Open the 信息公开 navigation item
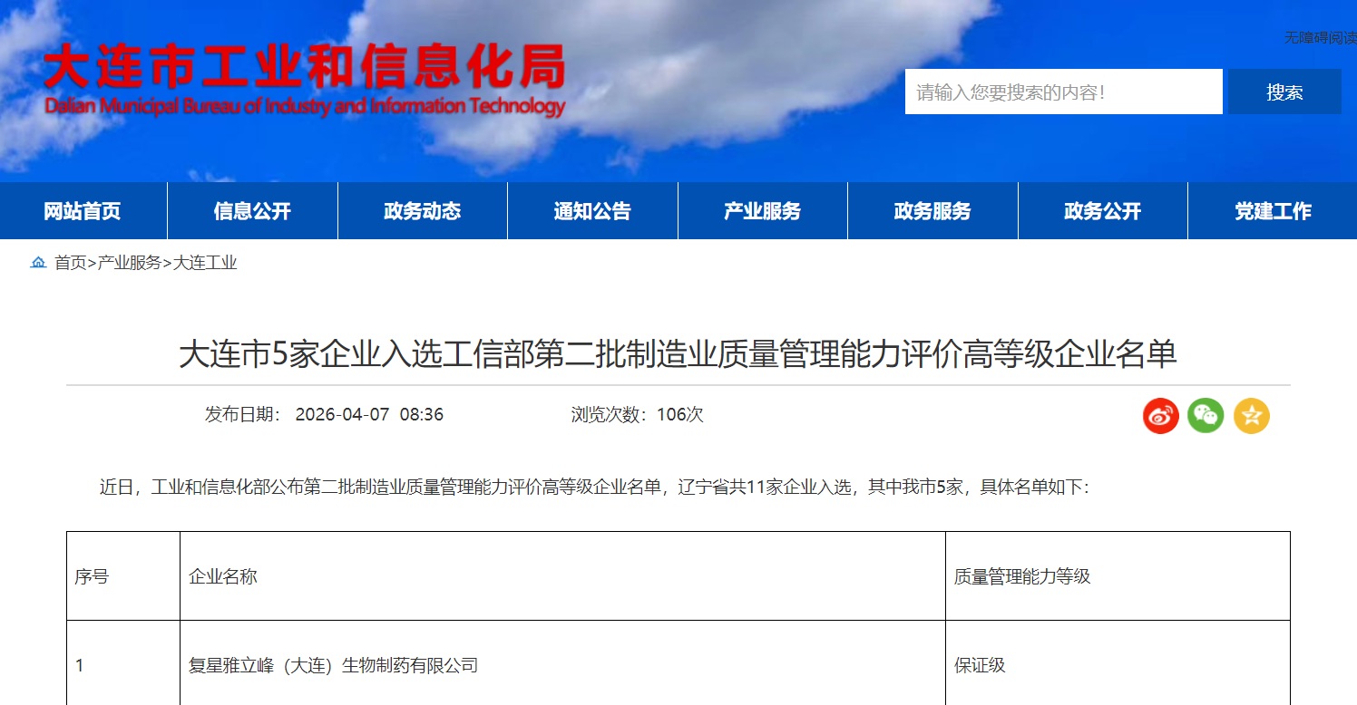This screenshot has width=1357, height=705. [x=252, y=211]
